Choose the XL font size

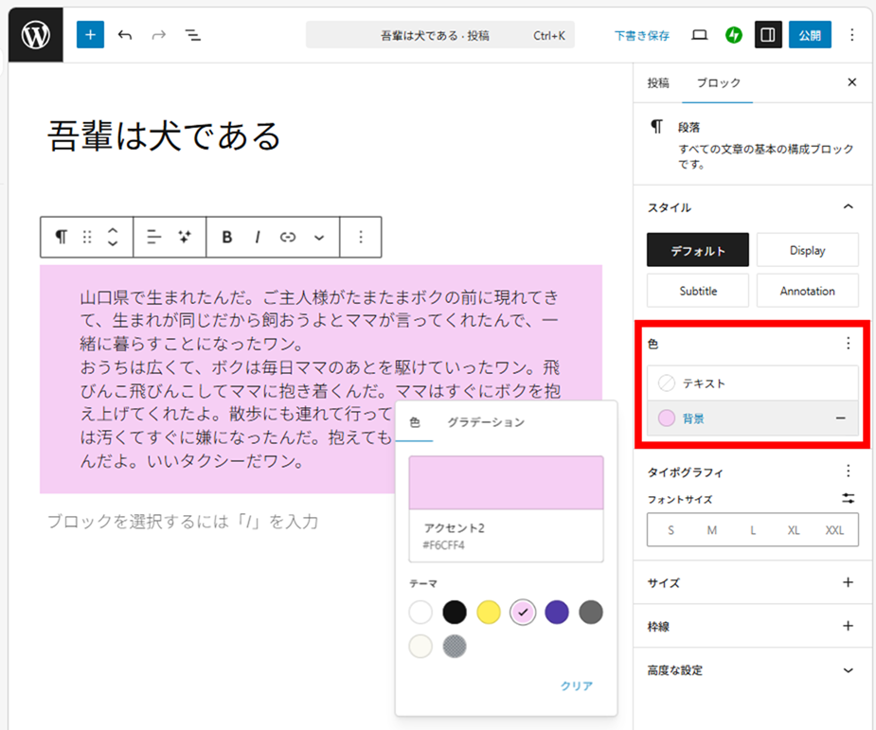coord(794,530)
